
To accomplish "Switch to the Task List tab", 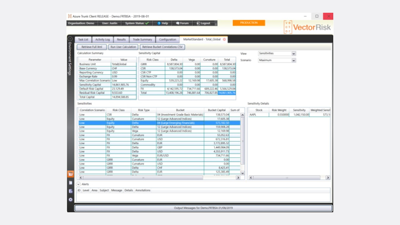I will coord(83,39).
